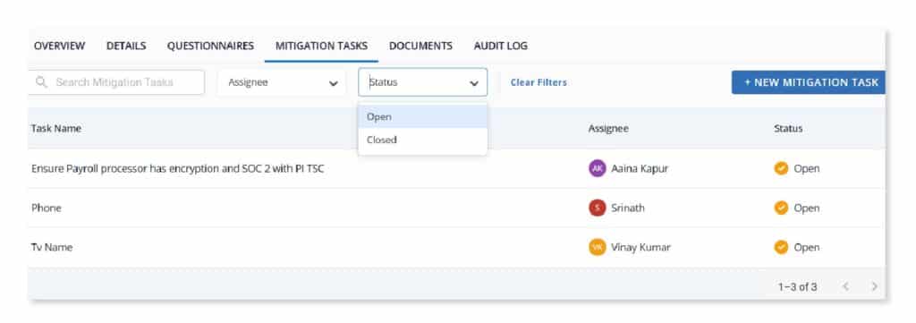Click the Status filter combo box
This screenshot has height=323, width=916.
click(x=422, y=82)
